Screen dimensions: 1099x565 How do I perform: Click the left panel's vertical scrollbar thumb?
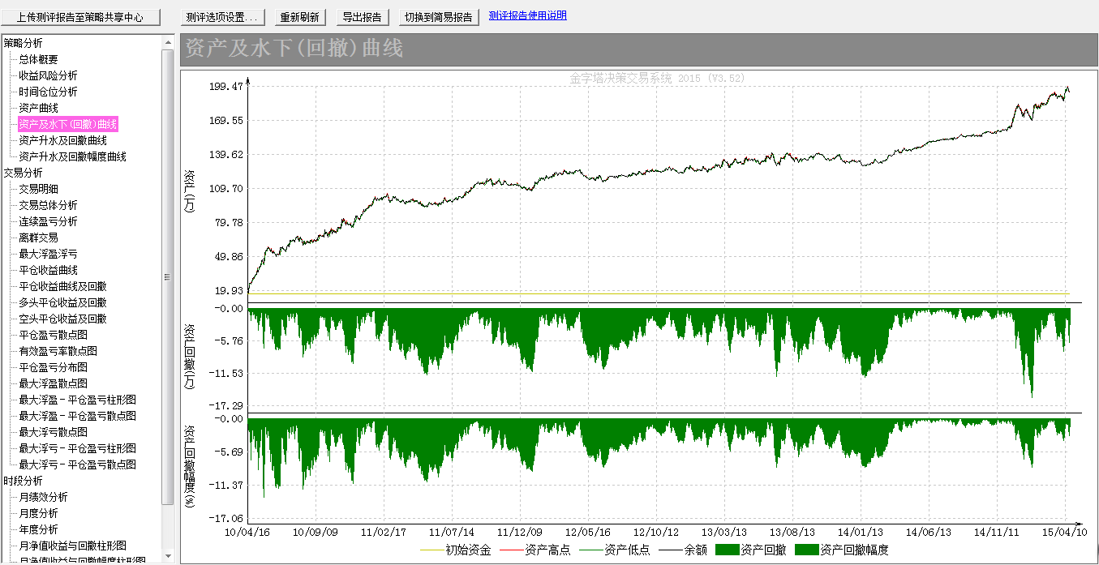[x=168, y=276]
